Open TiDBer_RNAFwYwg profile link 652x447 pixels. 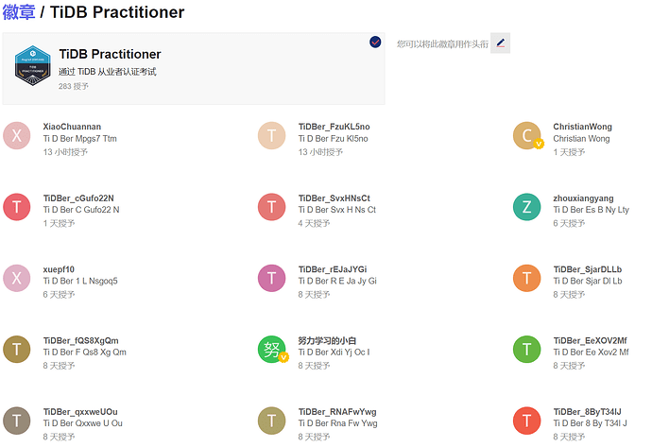[336, 412]
